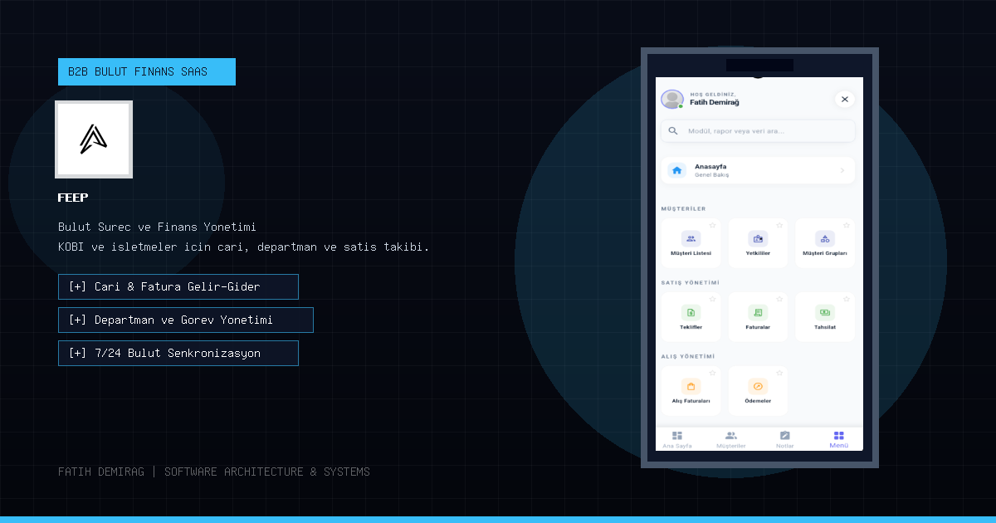Click the 'FATIH DEMIRAG | SOFTWARE ARCHITECTURE & SYSTEMS' footer

[214, 472]
